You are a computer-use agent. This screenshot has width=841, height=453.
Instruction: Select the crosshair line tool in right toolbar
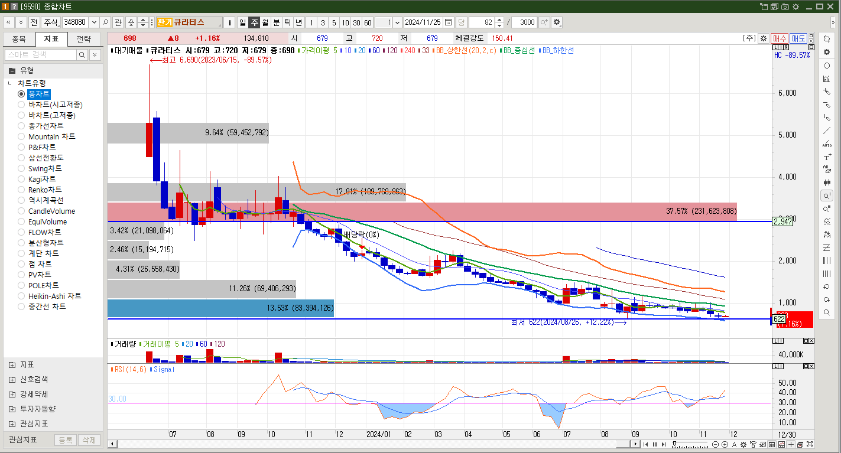coord(826,92)
